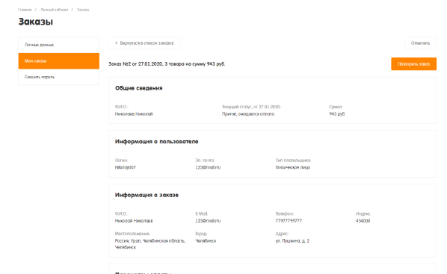This screenshot has width=447, height=274.
Task: Click the name 'Николаев Николай' in general info
Action: tap(134, 114)
